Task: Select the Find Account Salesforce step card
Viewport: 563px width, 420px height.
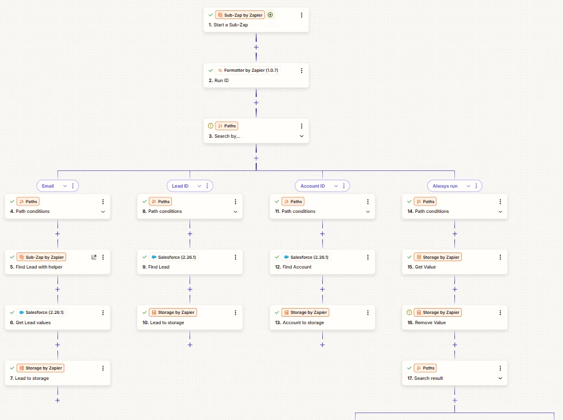Action: (x=322, y=262)
